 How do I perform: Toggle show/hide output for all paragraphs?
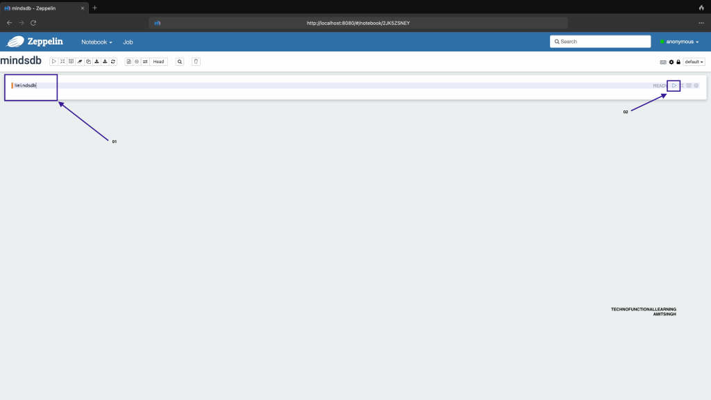coord(71,62)
